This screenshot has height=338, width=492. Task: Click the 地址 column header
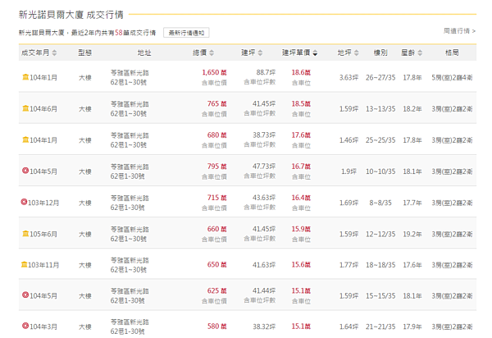tap(144, 53)
